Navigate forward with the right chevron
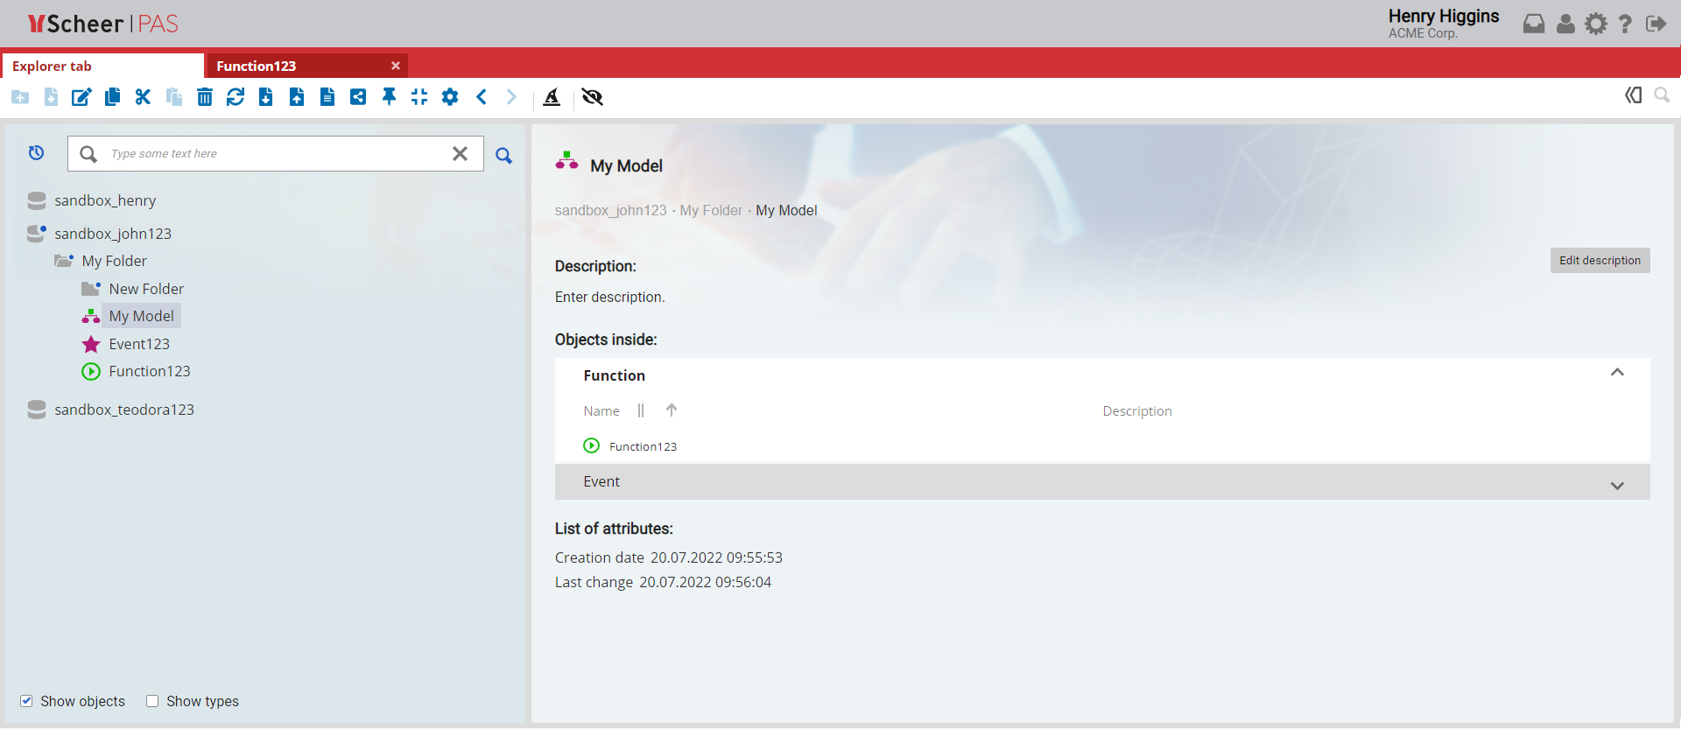 coord(511,97)
